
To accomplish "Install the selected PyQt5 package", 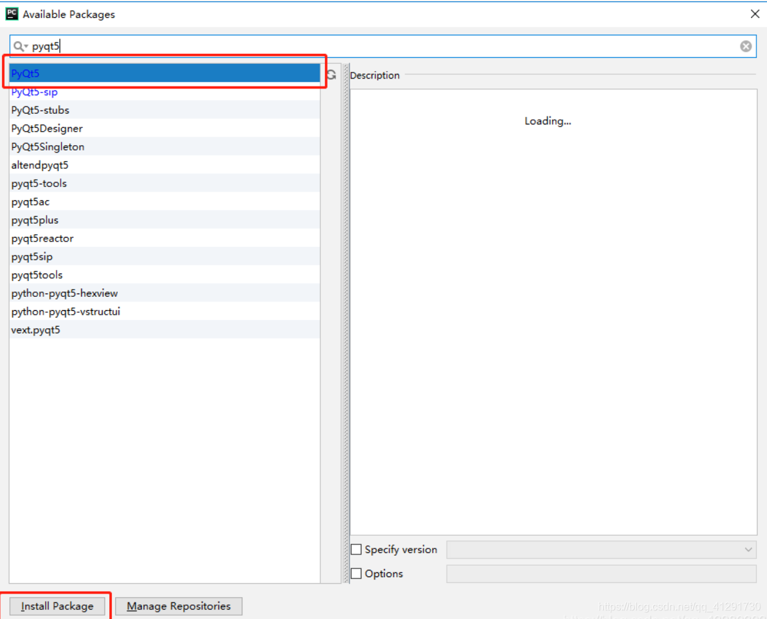I will click(57, 606).
